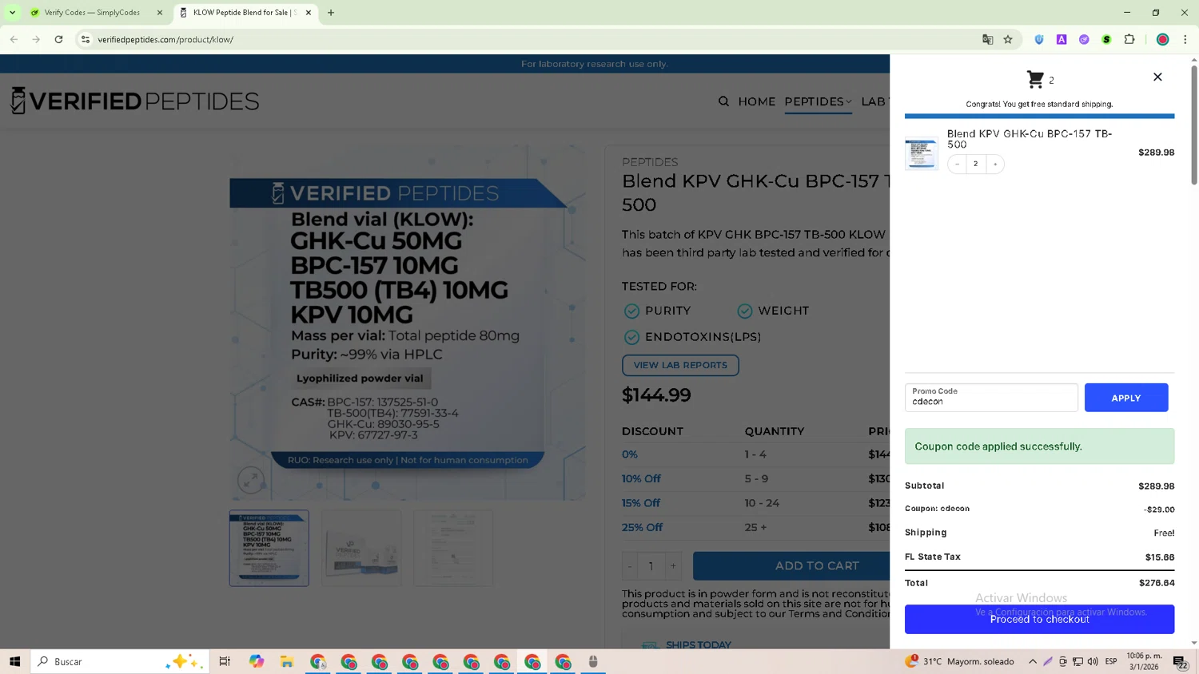The width and height of the screenshot is (1199, 674).
Task: Increase cart quantity with plus button
Action: tap(995, 164)
